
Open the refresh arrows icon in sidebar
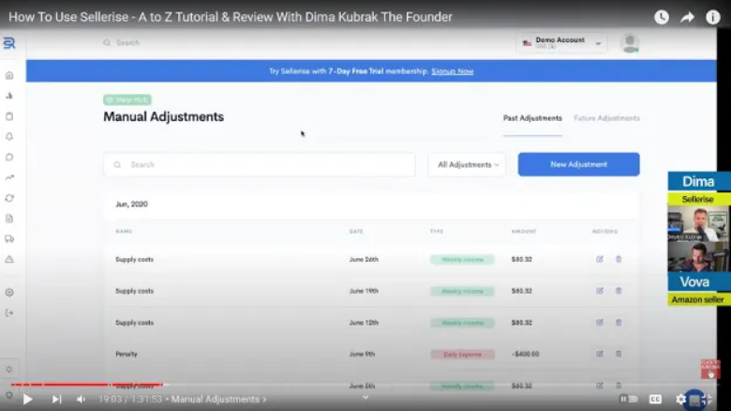[9, 198]
